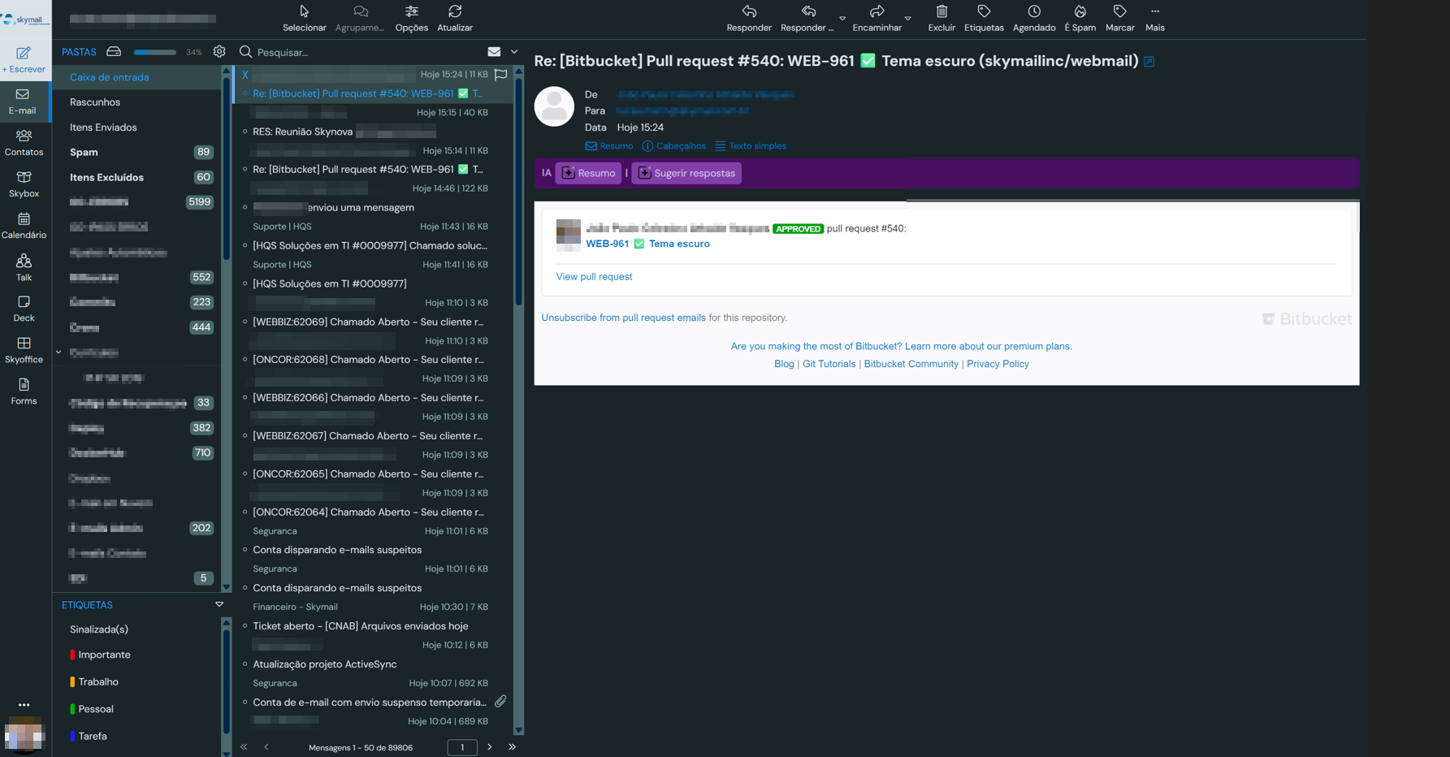Viewport: 1450px width, 757px height.
Task: Select the Spam folder
Action: [84, 153]
